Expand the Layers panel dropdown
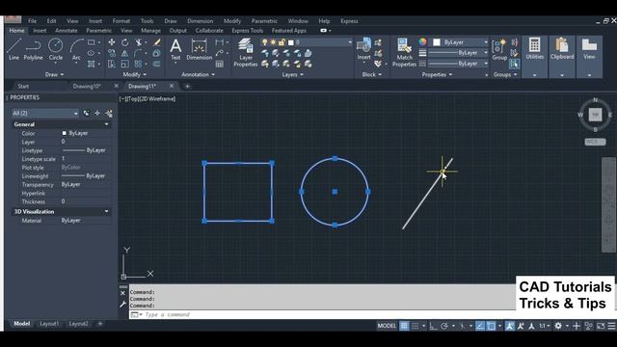Image resolution: width=617 pixels, height=347 pixels. tap(293, 74)
